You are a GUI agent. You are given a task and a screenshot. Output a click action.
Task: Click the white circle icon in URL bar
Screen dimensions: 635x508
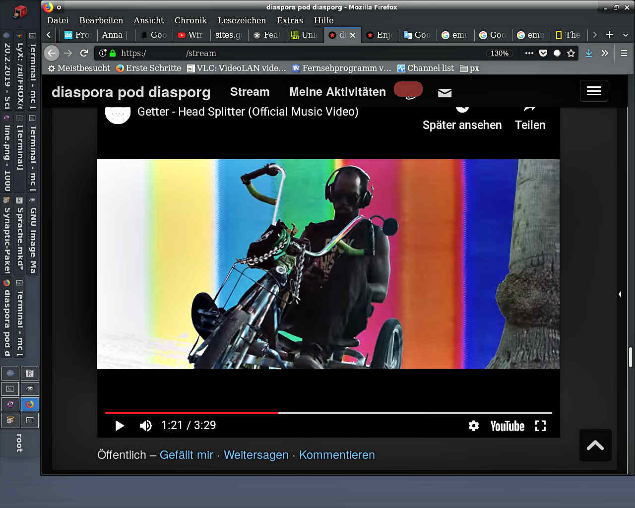tap(557, 53)
